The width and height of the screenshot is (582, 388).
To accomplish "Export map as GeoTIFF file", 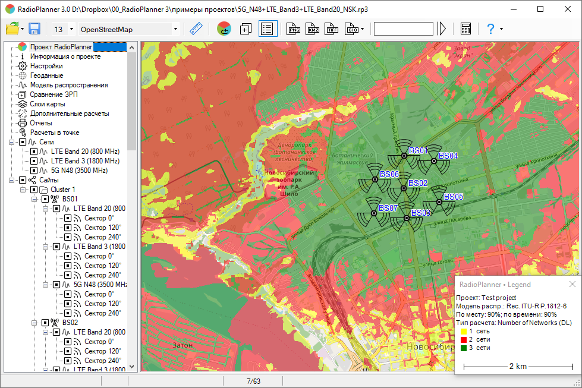I will [332, 29].
